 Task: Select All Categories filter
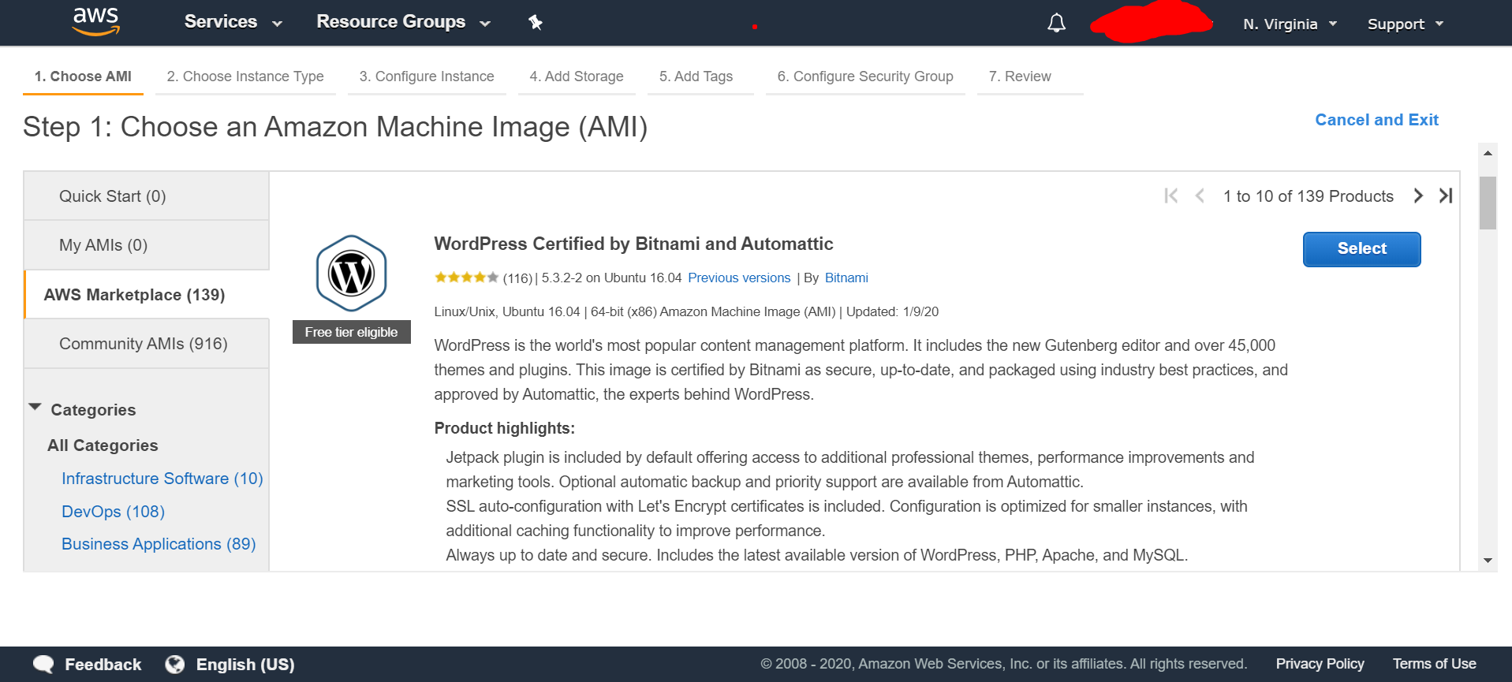pyautogui.click(x=103, y=445)
